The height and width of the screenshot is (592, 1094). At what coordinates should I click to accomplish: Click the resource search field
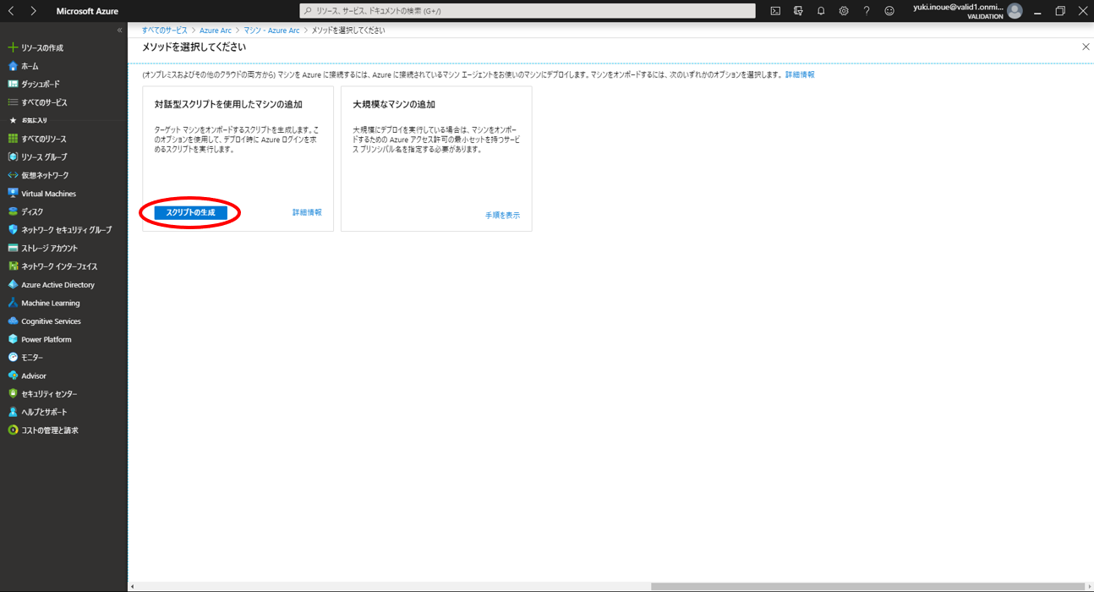point(528,11)
